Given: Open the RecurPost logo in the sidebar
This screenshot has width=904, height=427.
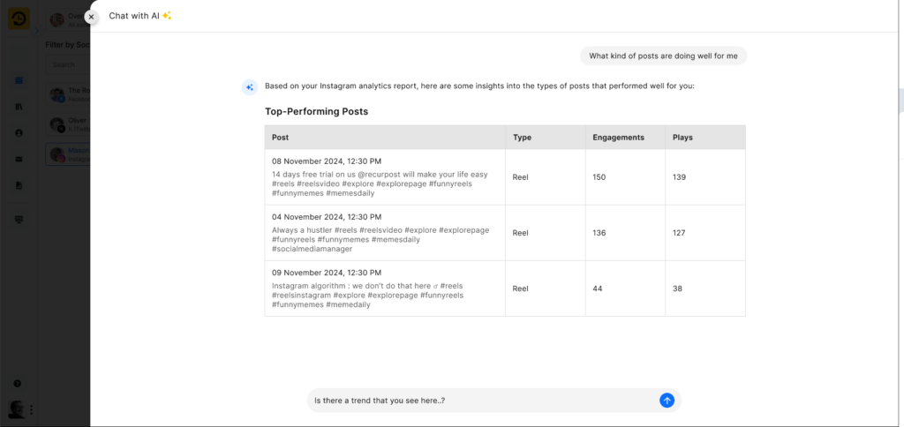Looking at the screenshot, I should tap(19, 19).
